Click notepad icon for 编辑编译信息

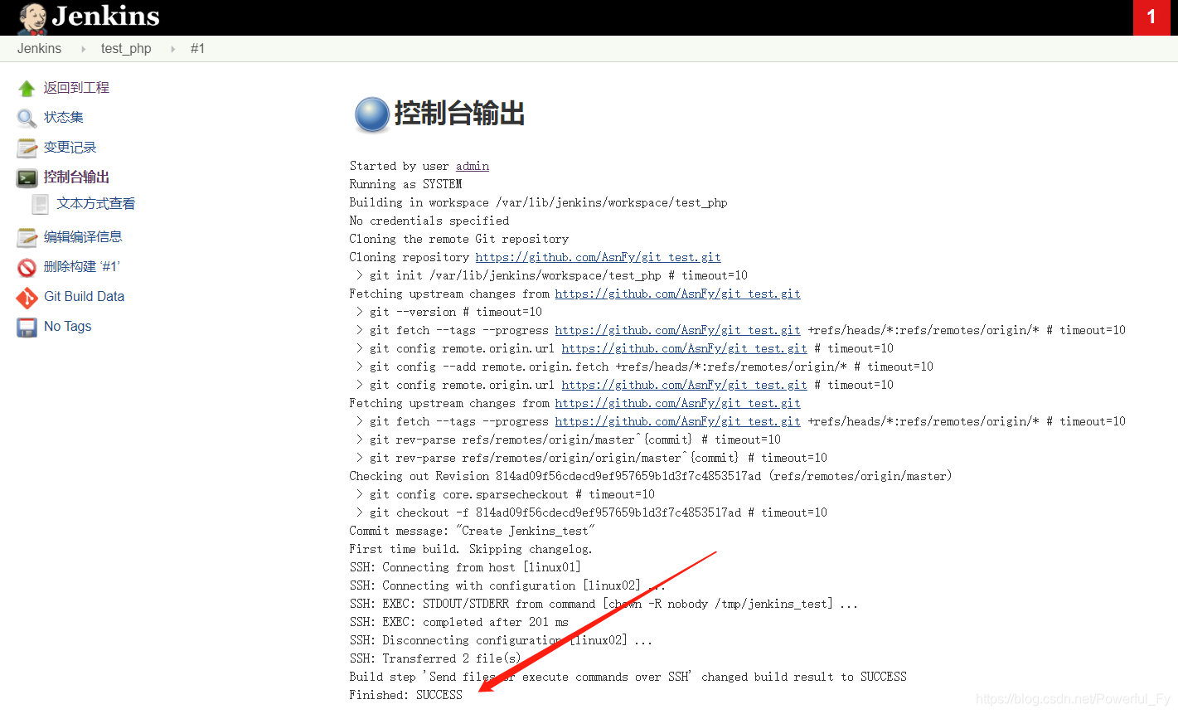click(27, 237)
